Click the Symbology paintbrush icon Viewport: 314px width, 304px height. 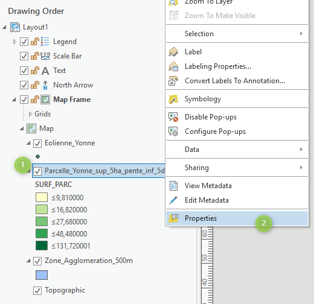[x=173, y=99]
